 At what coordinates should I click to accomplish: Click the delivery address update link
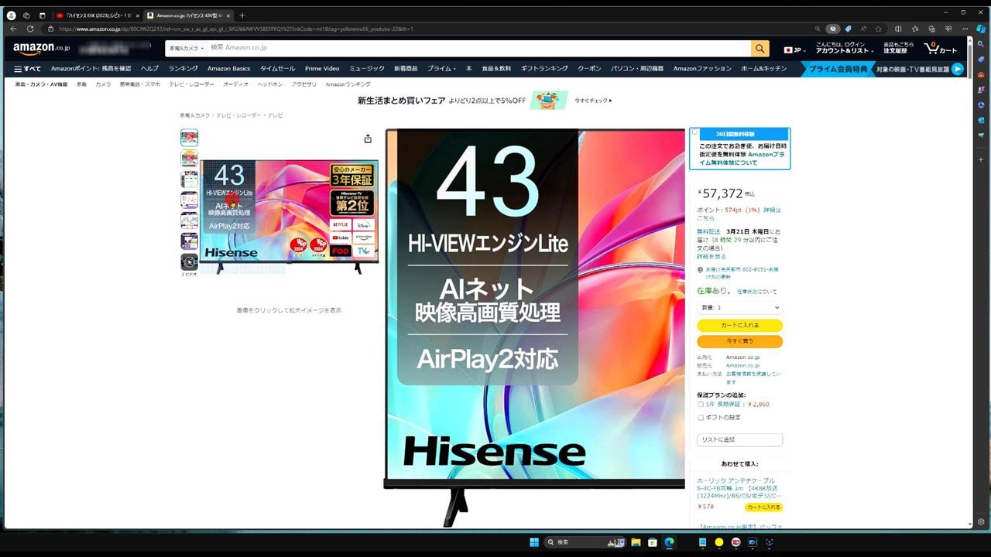[x=742, y=272]
